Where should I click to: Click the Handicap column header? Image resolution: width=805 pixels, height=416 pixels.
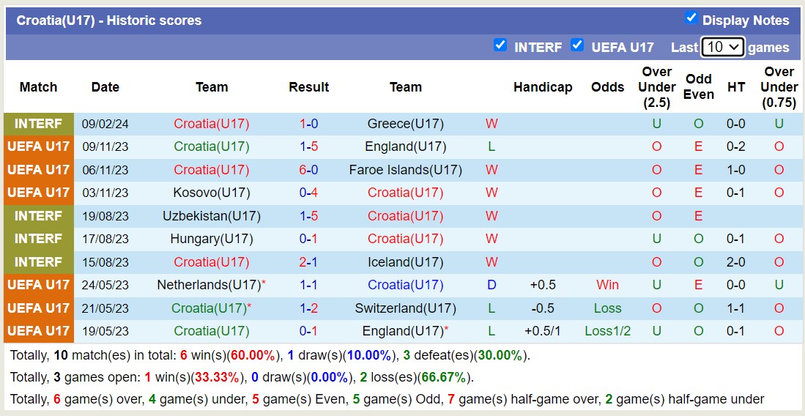(543, 87)
